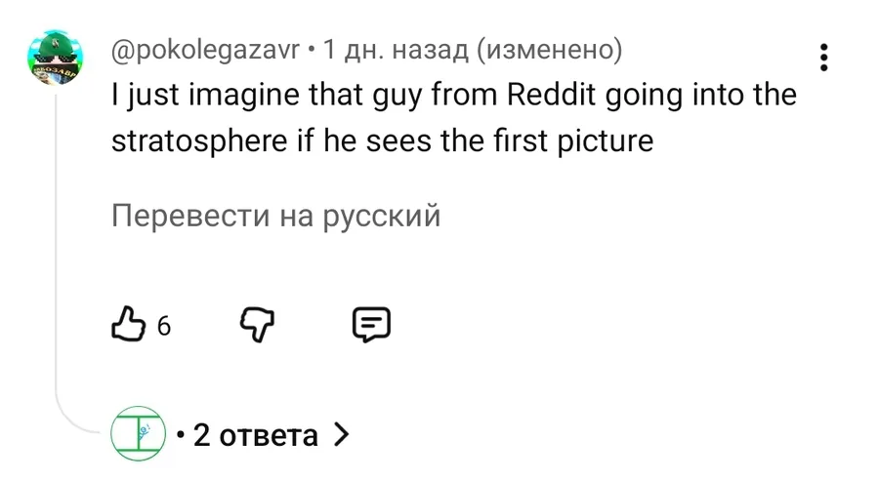Screen dimensions: 879x480
Task: Show the 2 ответа replies
Action: pyautogui.click(x=256, y=434)
